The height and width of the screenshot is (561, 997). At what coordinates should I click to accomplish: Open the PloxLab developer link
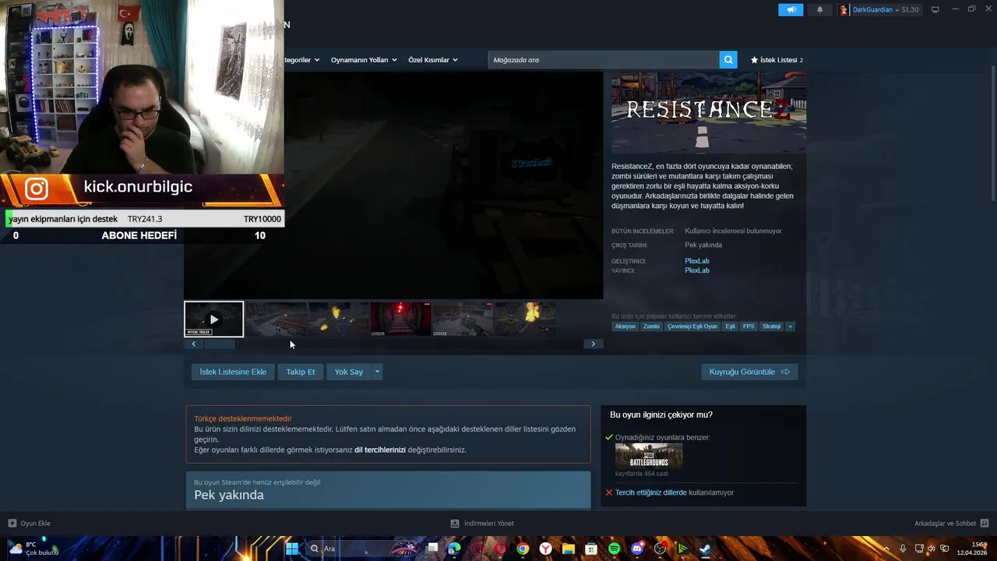pyautogui.click(x=697, y=261)
